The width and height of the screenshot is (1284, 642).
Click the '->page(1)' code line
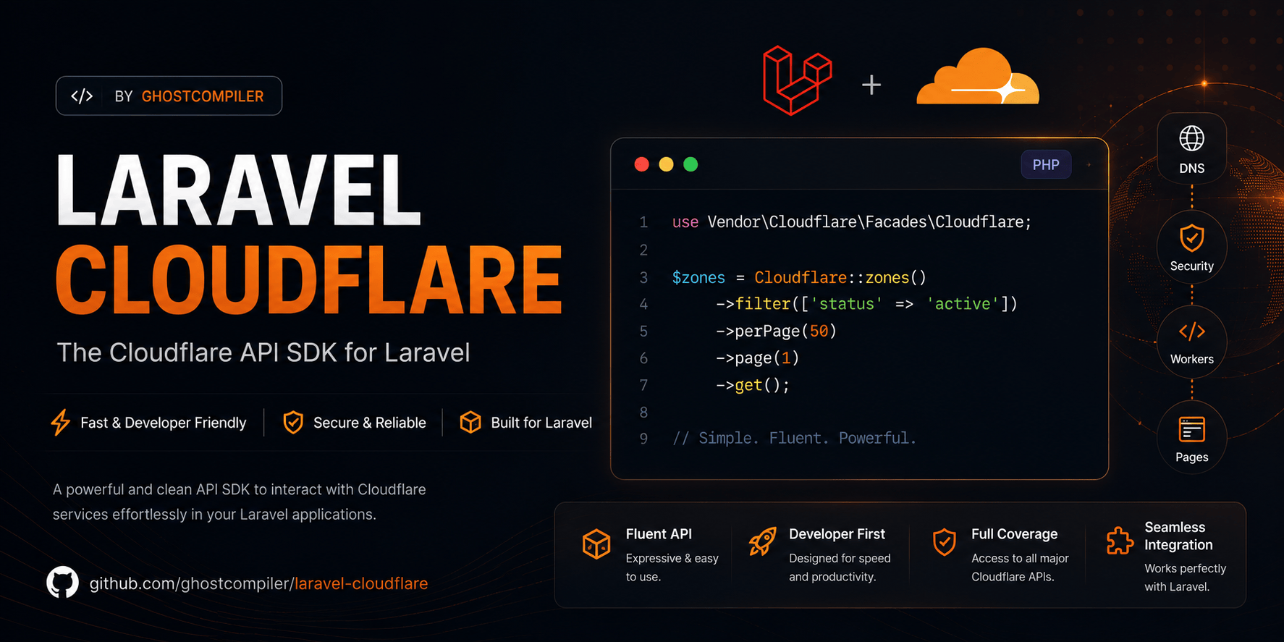click(x=757, y=358)
